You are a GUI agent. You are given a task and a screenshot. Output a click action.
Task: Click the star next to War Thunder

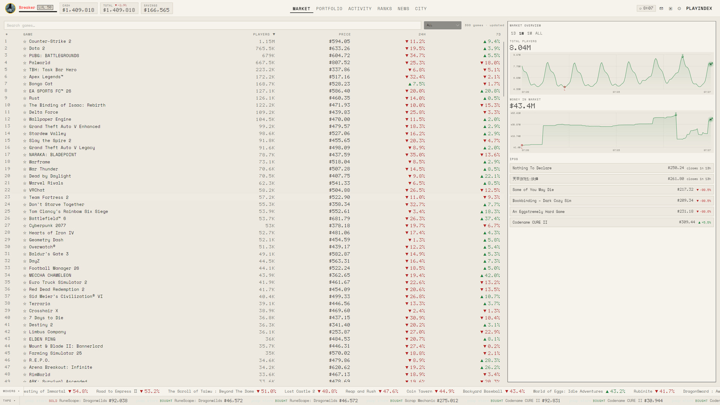click(25, 169)
